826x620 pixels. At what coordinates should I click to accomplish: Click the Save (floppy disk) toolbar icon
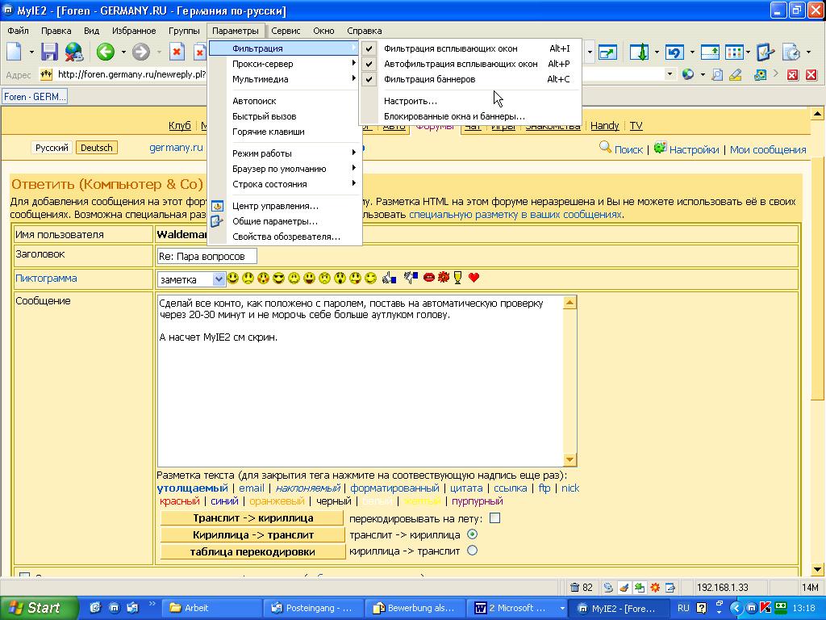coord(49,52)
